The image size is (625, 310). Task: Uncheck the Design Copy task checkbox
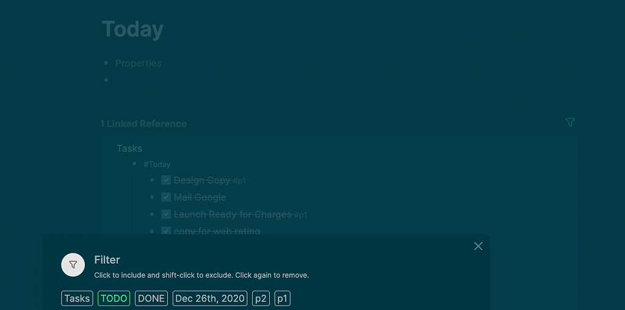pos(166,180)
